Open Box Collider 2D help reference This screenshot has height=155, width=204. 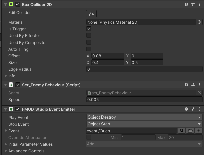click(186, 5)
